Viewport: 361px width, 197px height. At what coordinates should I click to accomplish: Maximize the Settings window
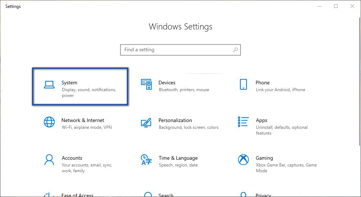click(336, 6)
